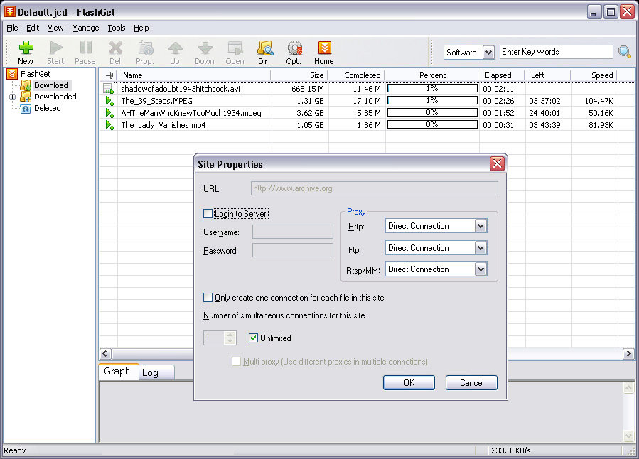Open the Opt. options toolbar icon
Viewport: 639px width, 459px height.
point(294,48)
